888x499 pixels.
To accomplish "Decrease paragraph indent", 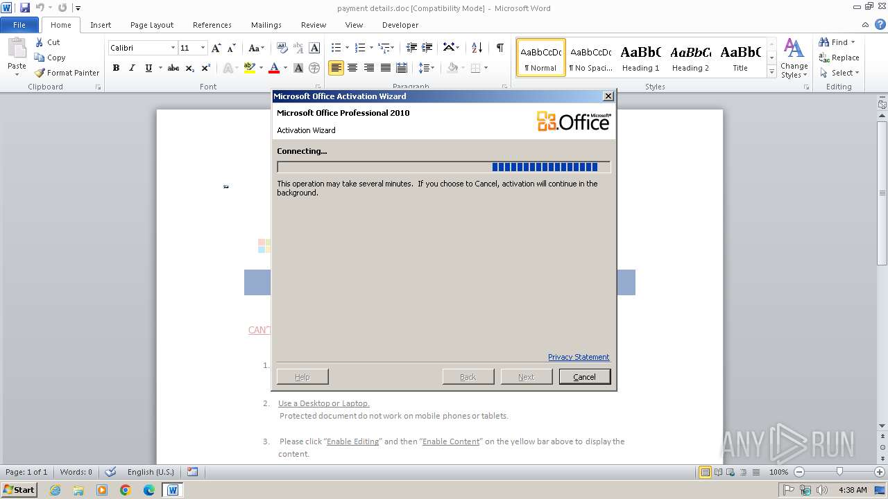I will tap(411, 48).
